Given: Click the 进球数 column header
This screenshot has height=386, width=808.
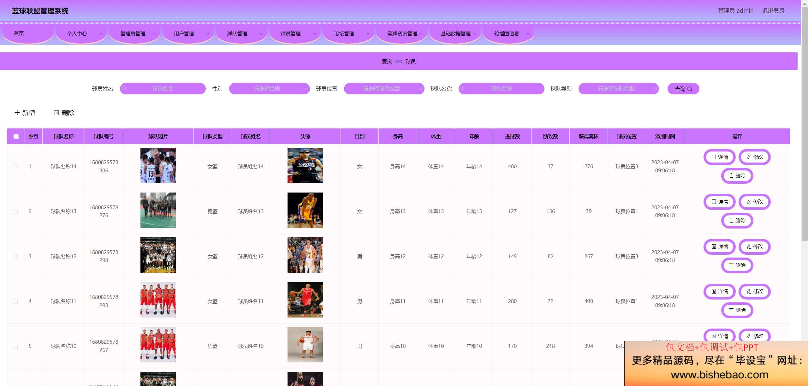Looking at the screenshot, I should [512, 136].
